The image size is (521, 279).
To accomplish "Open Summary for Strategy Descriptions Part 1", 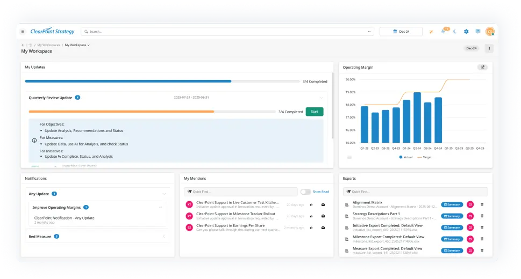I will coord(452,216).
